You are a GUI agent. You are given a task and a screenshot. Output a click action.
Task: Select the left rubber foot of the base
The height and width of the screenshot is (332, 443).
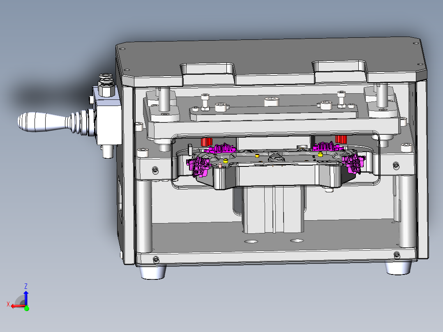pyautogui.click(x=153, y=272)
